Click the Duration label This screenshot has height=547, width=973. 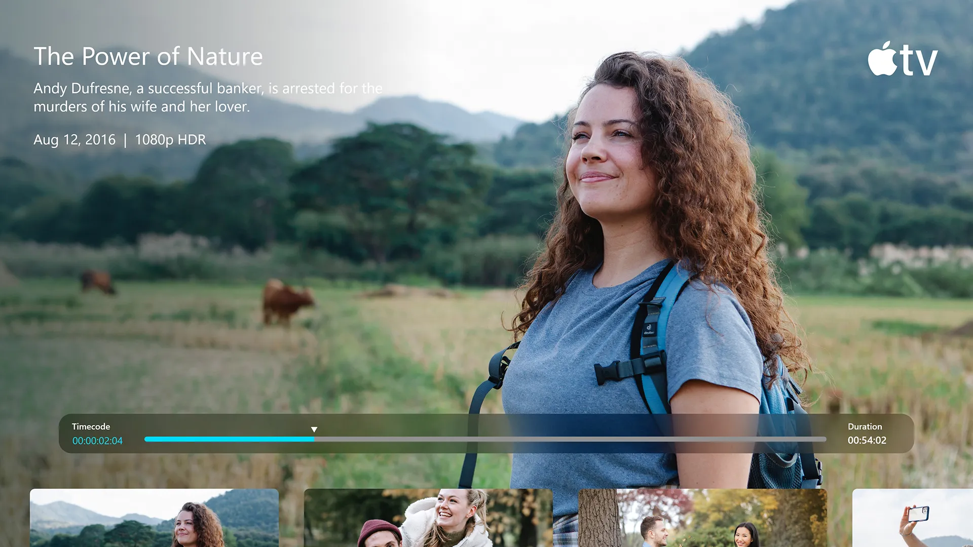[865, 426]
